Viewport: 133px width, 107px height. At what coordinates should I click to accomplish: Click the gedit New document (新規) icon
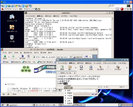62,67
